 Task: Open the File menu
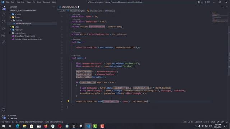(x=8, y=2)
